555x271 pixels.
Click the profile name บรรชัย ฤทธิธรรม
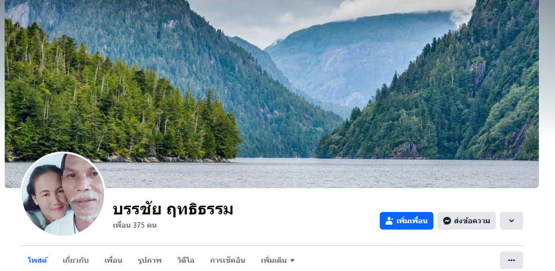[173, 210]
